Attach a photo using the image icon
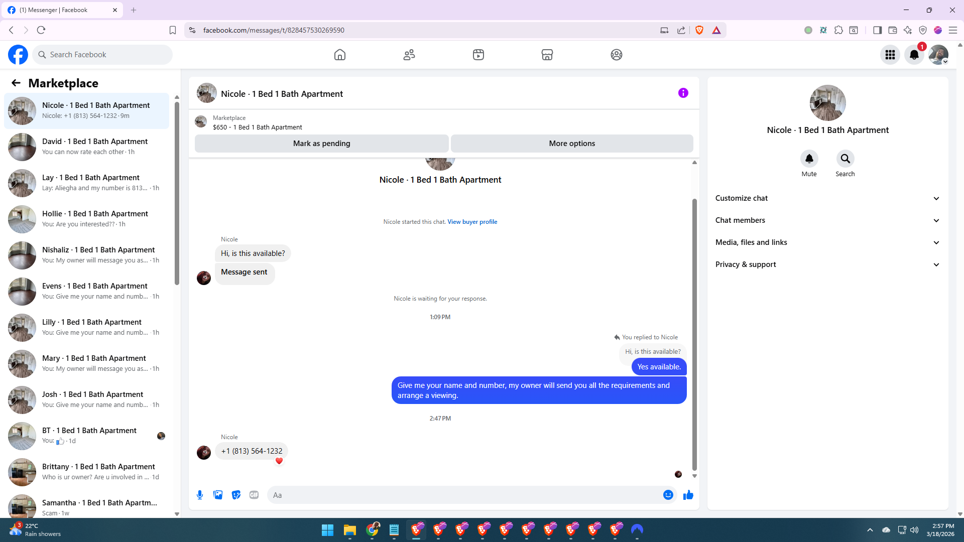Viewport: 964px width, 542px height. [x=218, y=495]
